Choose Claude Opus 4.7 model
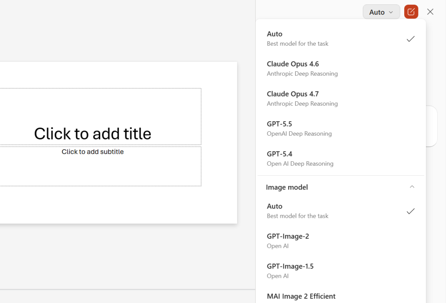This screenshot has width=446, height=303. [341, 99]
